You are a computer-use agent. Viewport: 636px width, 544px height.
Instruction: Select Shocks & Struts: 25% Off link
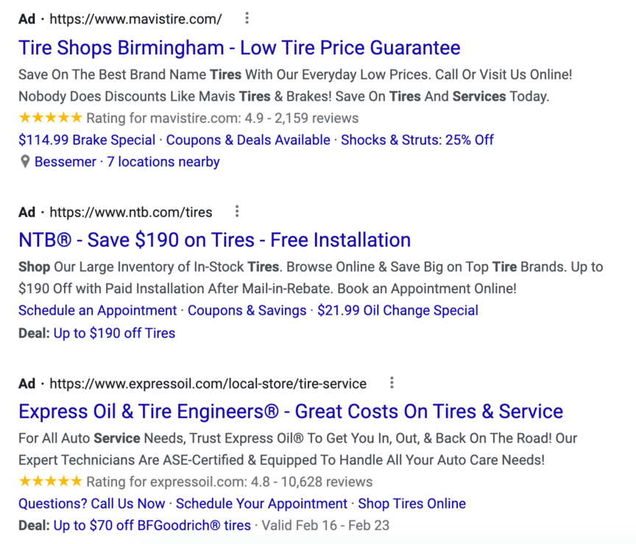[x=417, y=140]
